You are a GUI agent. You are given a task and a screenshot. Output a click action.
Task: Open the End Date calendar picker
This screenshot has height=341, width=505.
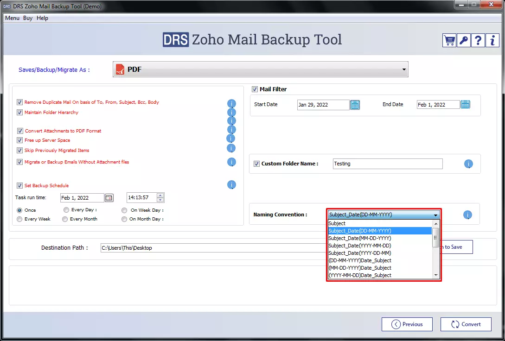[465, 104]
